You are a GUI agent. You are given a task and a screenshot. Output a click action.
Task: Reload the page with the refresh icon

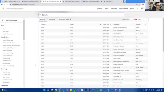[x=7, y=5]
